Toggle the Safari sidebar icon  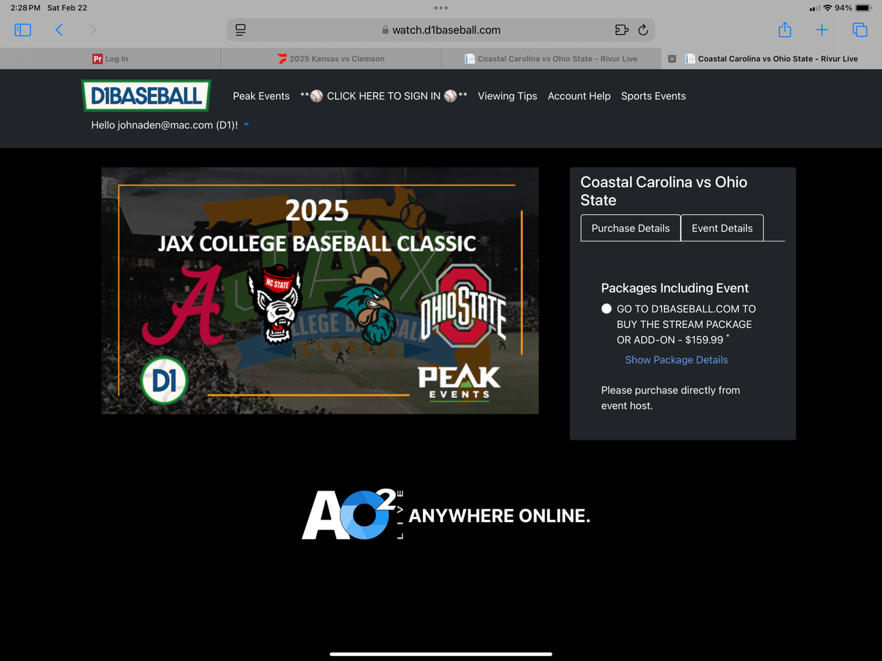23,30
